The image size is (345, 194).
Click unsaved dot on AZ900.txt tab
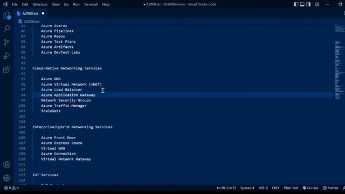click(x=43, y=13)
